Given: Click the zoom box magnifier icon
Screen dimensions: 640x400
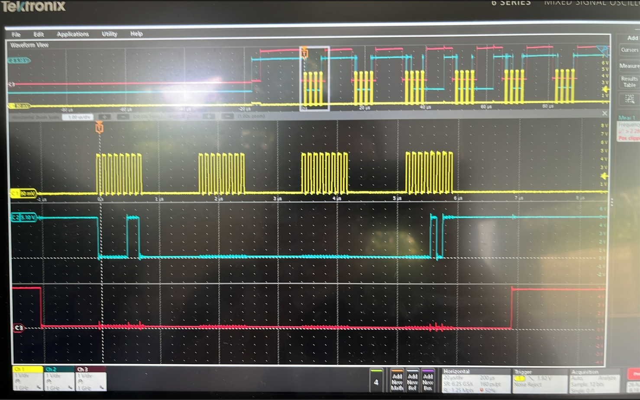Looking at the screenshot, I should 629,100.
